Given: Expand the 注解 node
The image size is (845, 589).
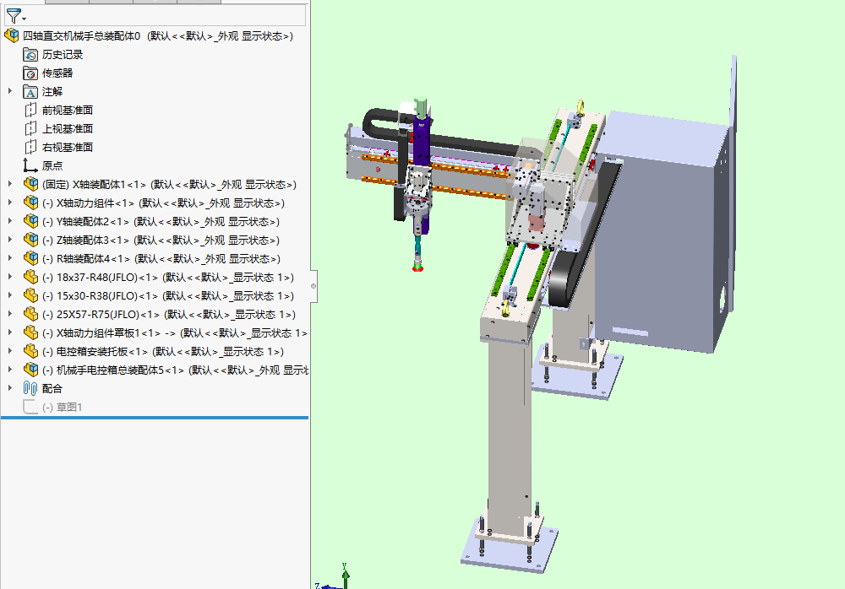Looking at the screenshot, I should [9, 91].
